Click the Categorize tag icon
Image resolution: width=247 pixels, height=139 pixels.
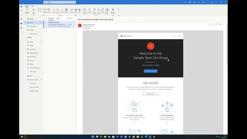[x=90, y=10]
